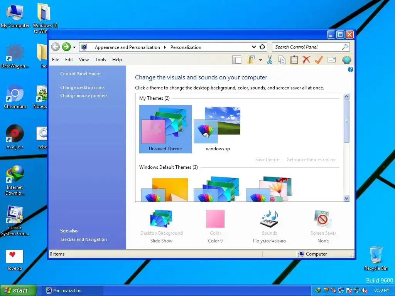
Task: Open the Chromium desktop shortcut
Action: (15, 97)
